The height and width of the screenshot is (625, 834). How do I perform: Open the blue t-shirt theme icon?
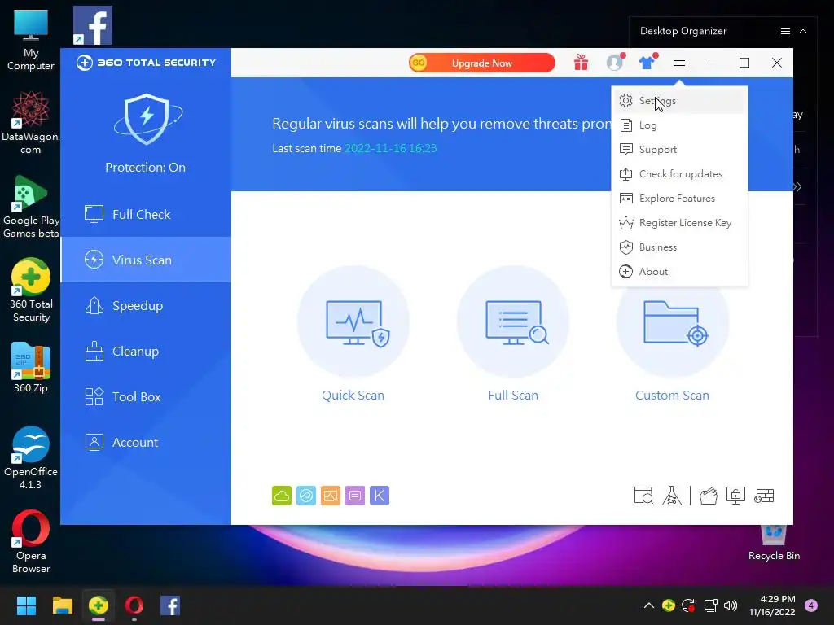click(x=647, y=63)
